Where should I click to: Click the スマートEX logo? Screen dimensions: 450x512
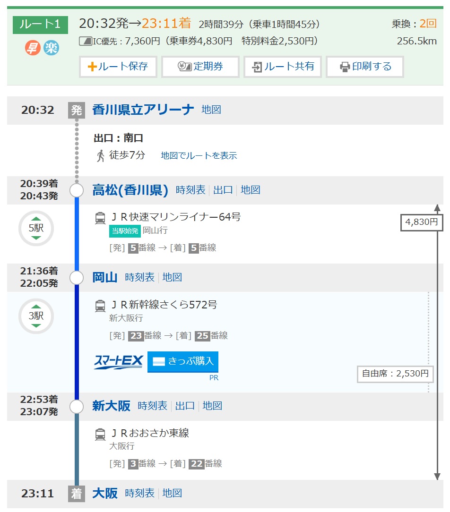coord(118,362)
